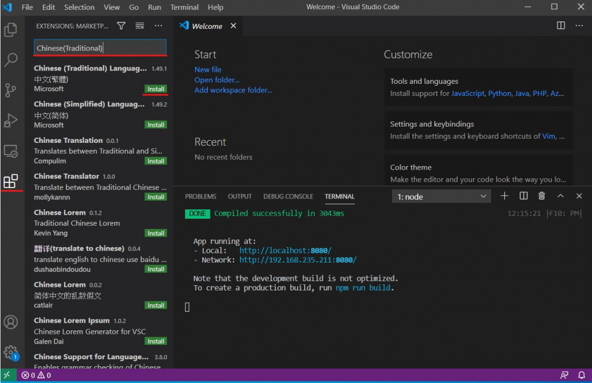Open the terminal selector dropdown '1: node'

click(x=441, y=196)
